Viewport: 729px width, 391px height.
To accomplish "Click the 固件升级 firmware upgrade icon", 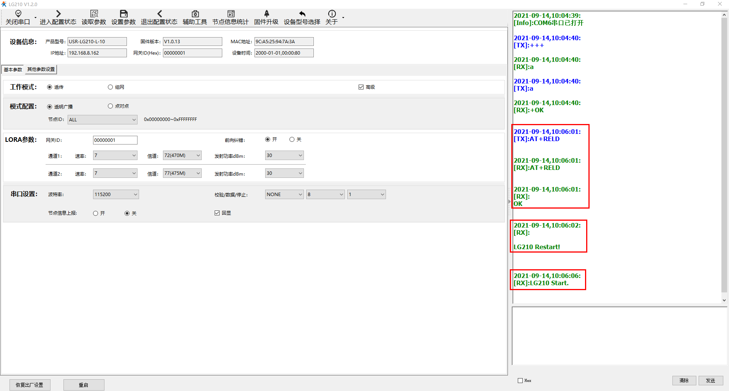I will pyautogui.click(x=266, y=14).
